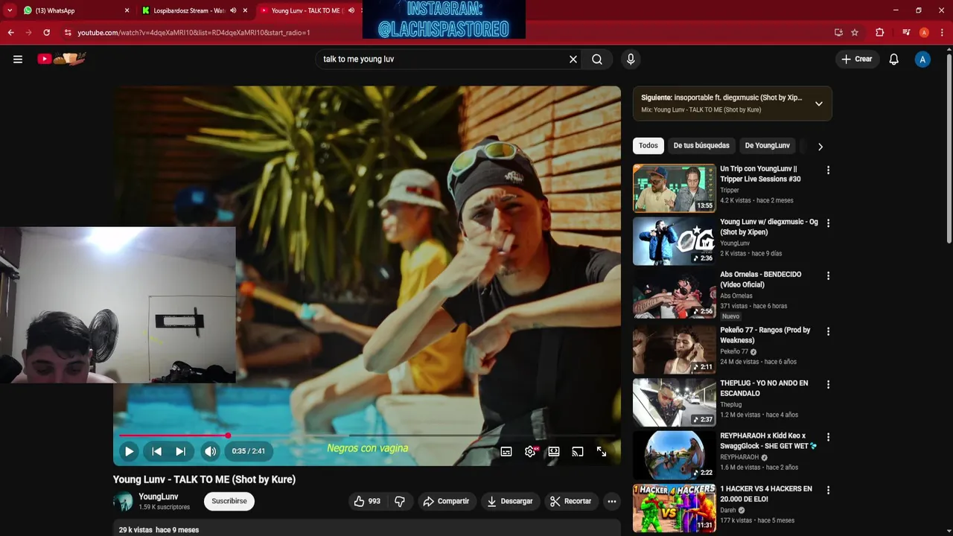Open options for Un Trip con YoungLunv
This screenshot has height=536, width=953.
point(828,170)
